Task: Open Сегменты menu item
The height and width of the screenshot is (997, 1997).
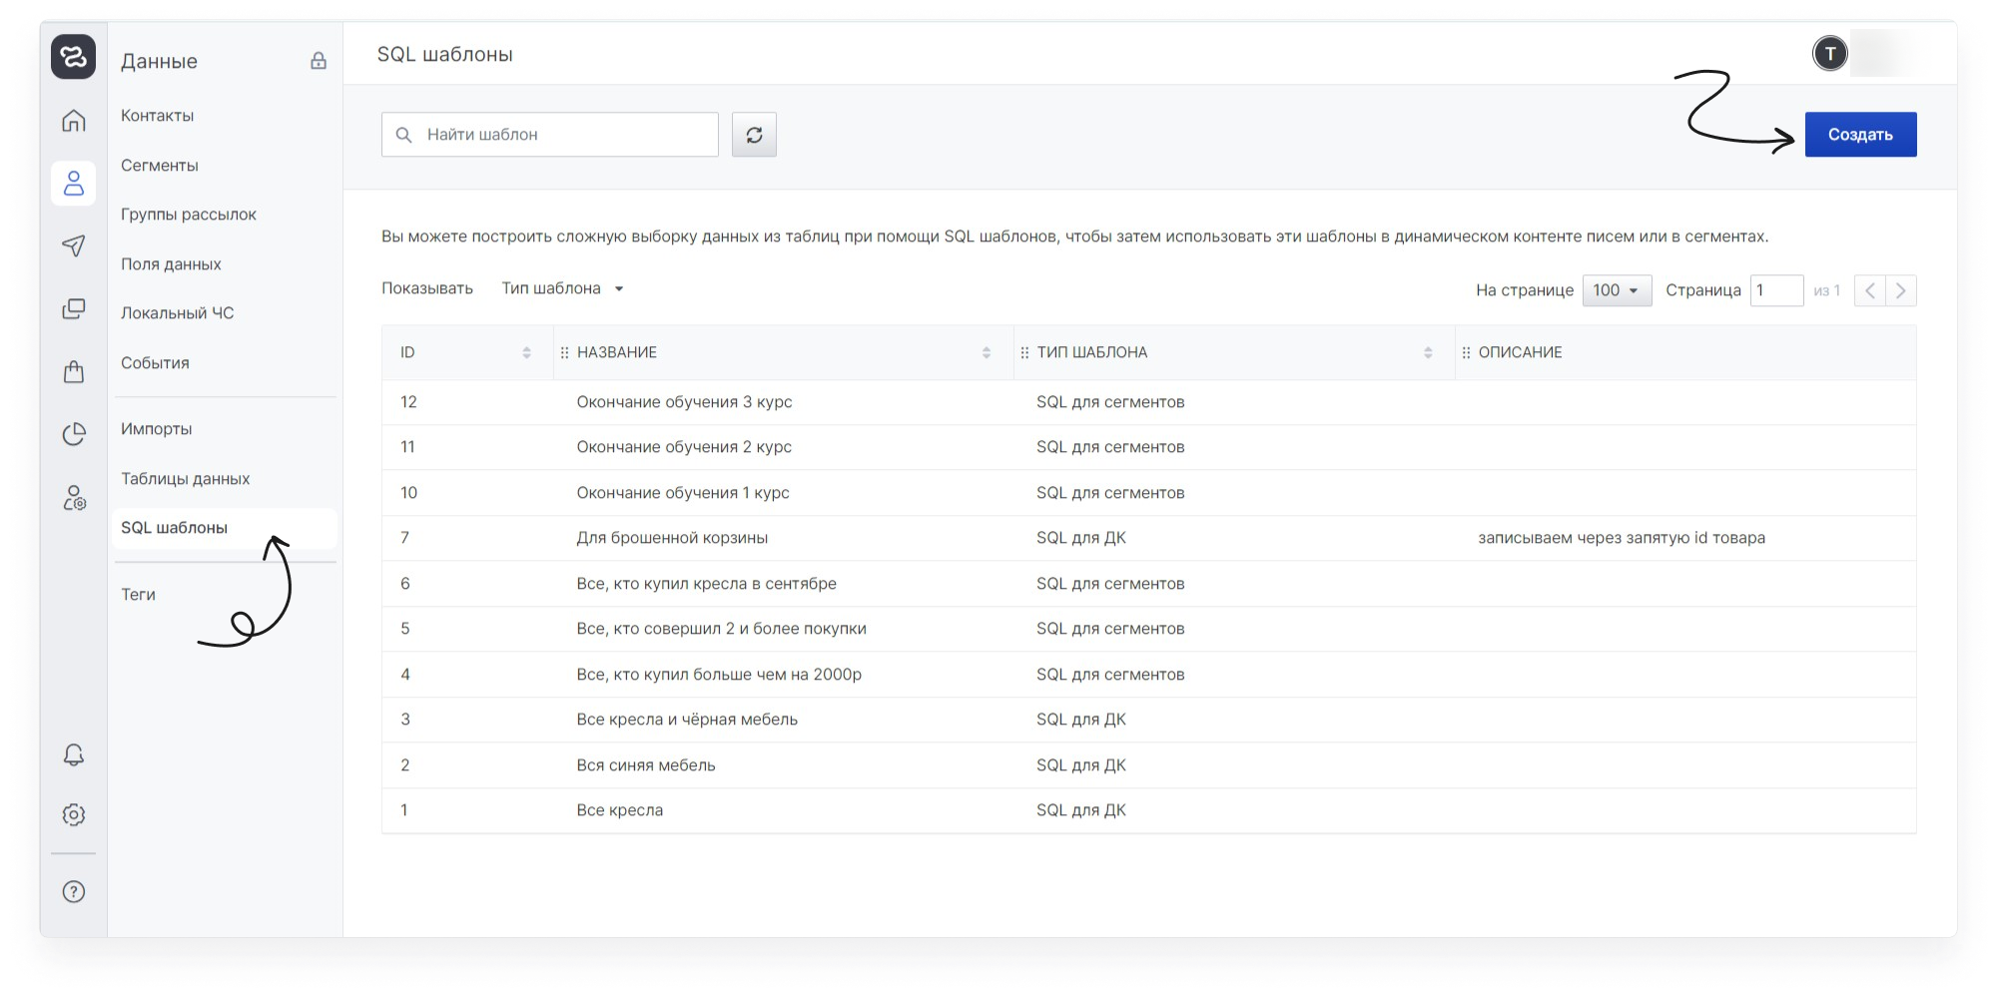Action: (x=160, y=166)
